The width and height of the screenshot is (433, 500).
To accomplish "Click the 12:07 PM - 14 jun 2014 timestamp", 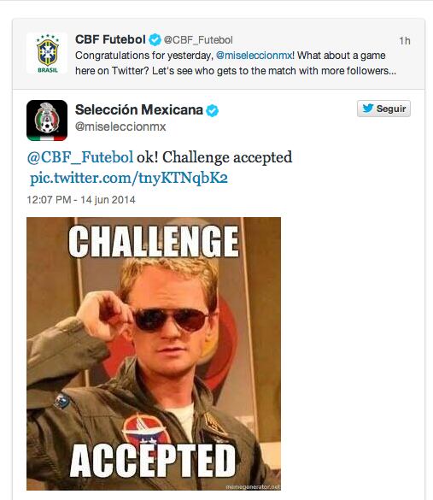I will (81, 200).
